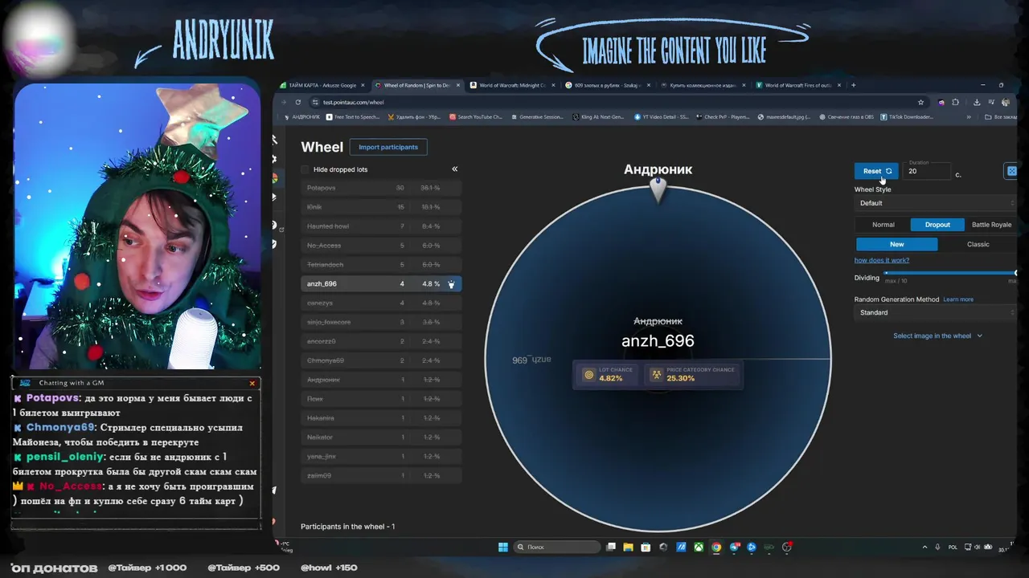Click the Hakanira participant row
The image size is (1029, 578).
tap(381, 418)
